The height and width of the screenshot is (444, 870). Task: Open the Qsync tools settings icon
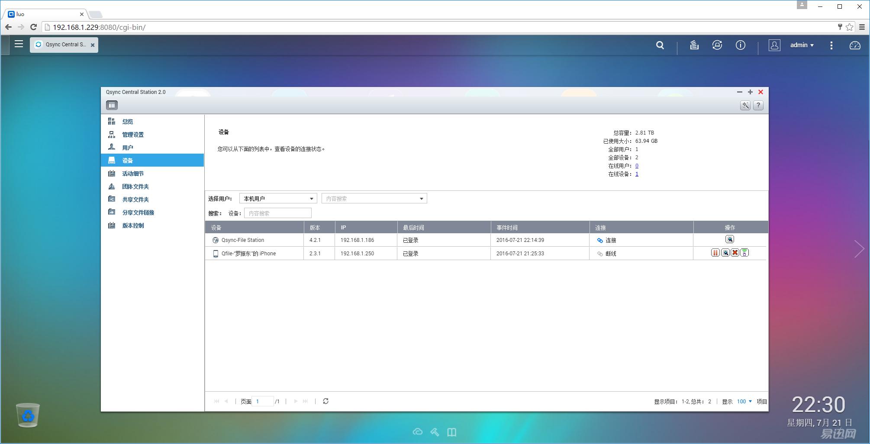(745, 105)
